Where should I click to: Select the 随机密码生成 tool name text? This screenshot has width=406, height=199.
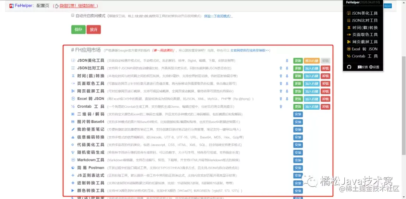(x=91, y=152)
